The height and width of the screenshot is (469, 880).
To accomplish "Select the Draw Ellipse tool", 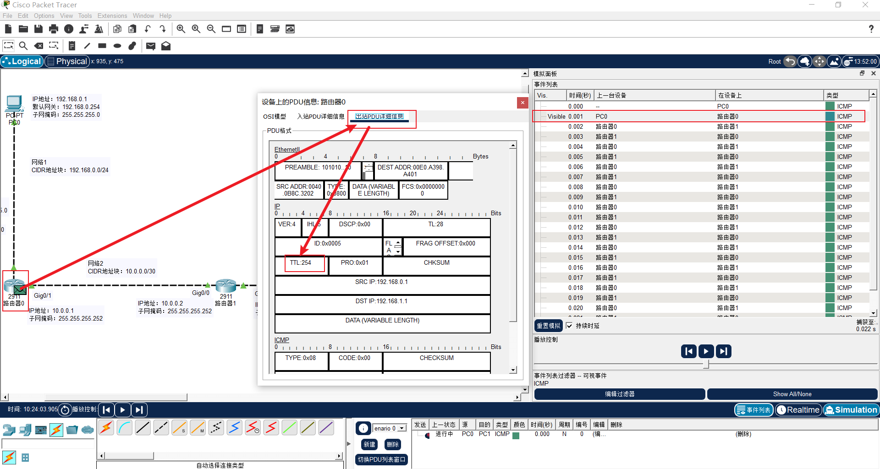I will click(x=117, y=46).
